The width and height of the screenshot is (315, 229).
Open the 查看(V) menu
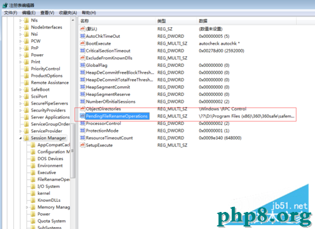(47, 13)
